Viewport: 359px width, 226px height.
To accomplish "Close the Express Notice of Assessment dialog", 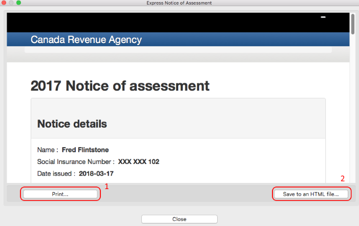I will pyautogui.click(x=179, y=219).
